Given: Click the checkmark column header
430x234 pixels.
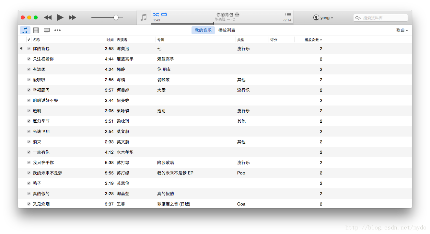Looking at the screenshot, I should [29, 40].
